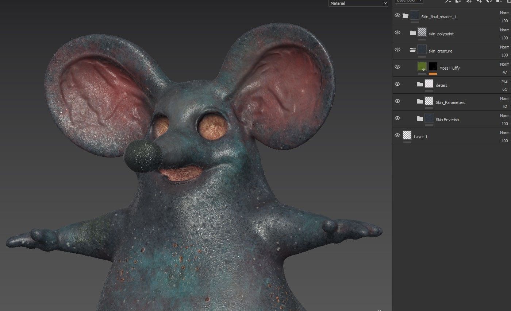
Task: Expand the details folder icon
Action: (420, 84)
